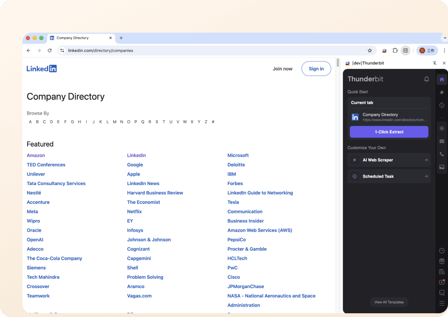
Task: Click the phone extractor icon
Action: pos(441,154)
